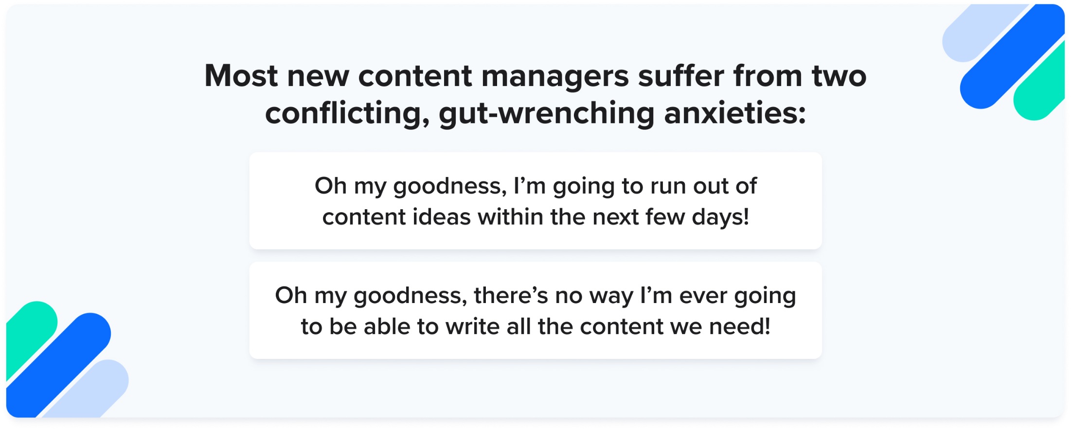
Task: Click "content ideas within the next few days!"
Action: point(535,217)
